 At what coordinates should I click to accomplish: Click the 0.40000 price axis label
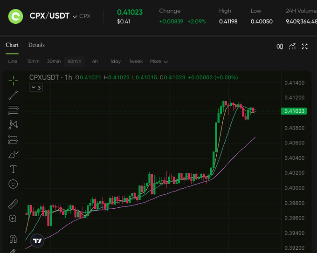pyautogui.click(x=294, y=188)
